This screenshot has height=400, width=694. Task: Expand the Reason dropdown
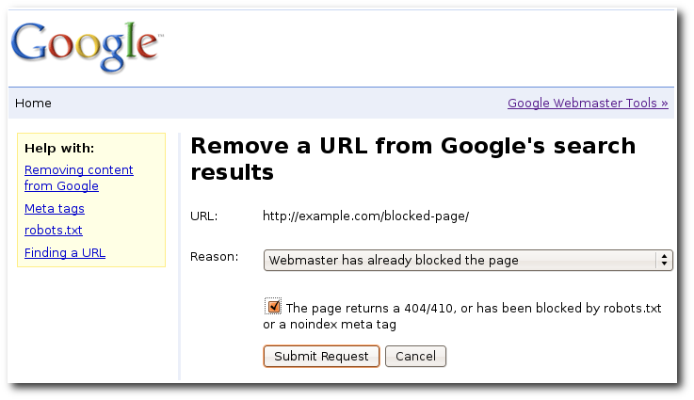click(x=468, y=260)
